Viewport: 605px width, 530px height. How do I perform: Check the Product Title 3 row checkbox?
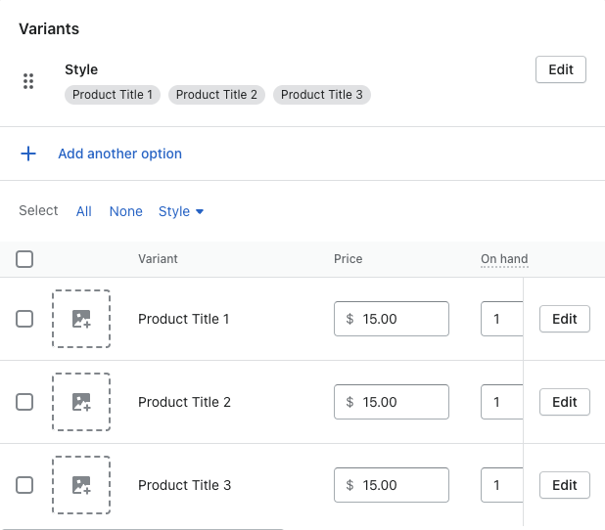[x=24, y=485]
